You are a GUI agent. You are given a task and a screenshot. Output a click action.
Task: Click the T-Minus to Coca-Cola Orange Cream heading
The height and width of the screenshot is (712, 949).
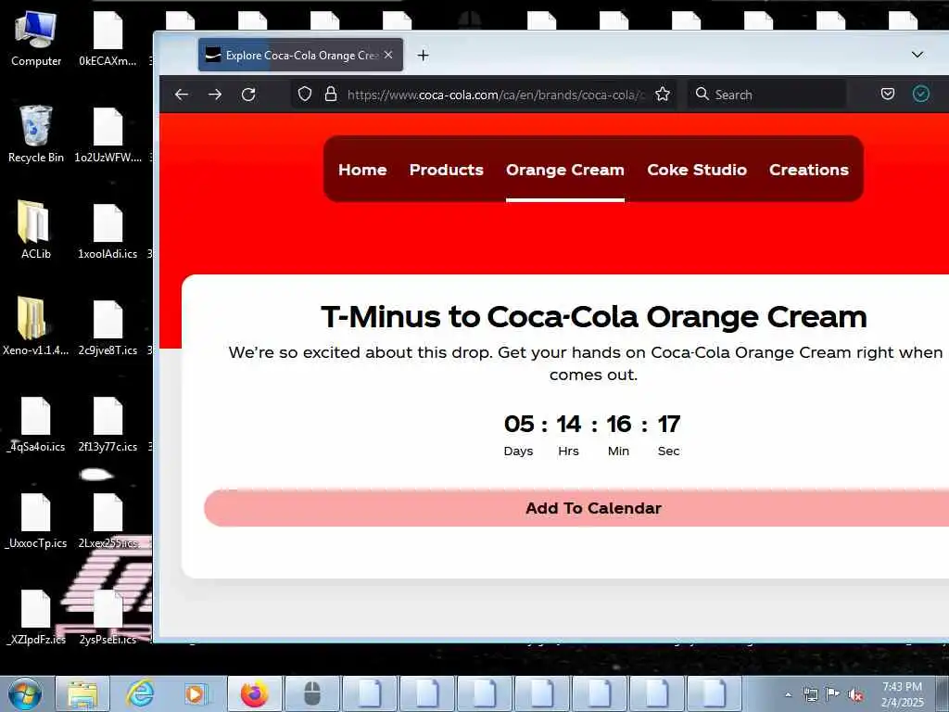[x=593, y=317]
